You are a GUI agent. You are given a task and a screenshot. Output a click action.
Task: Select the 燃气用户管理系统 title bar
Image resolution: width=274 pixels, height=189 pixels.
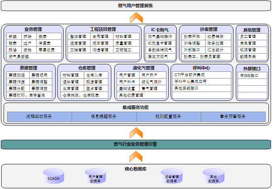[136, 6]
